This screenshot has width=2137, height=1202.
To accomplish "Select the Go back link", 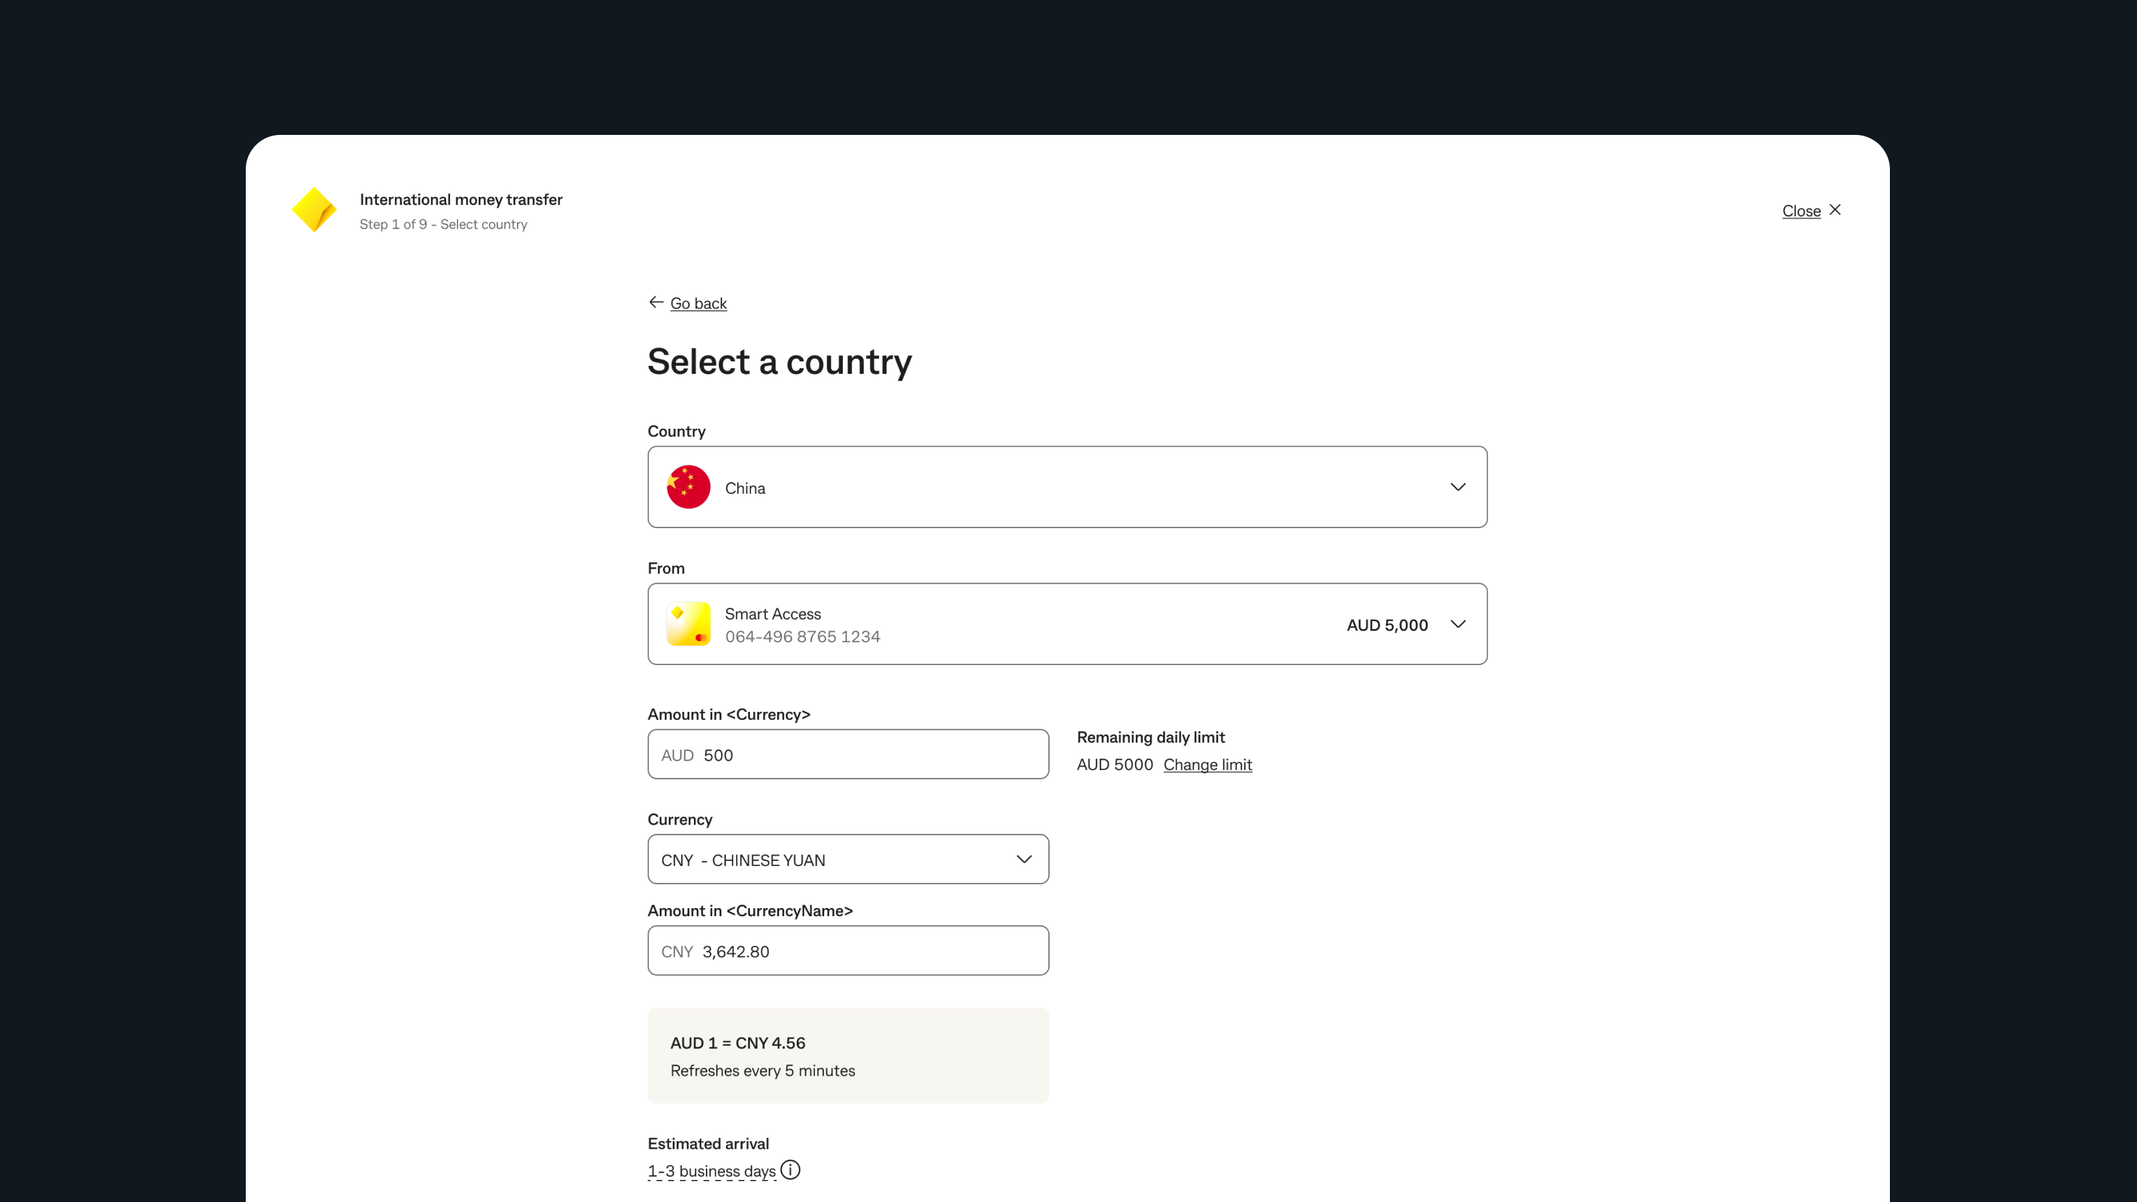I will [698, 303].
